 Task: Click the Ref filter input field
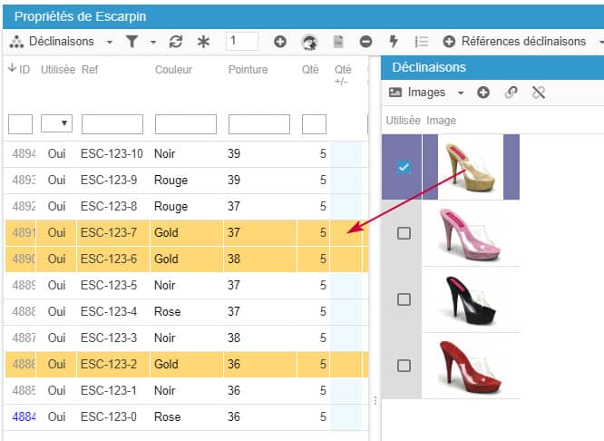tap(112, 124)
